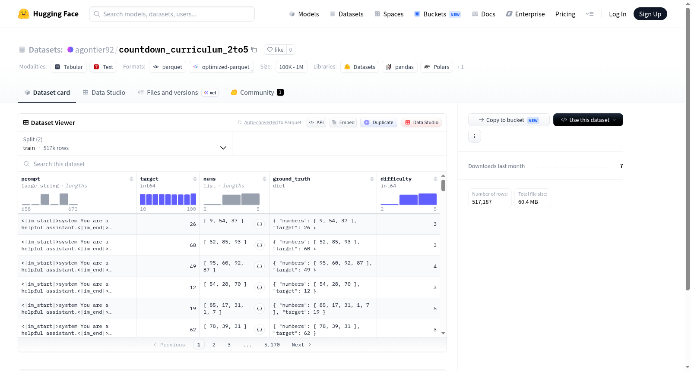
Task: Click the Copy to bucket button
Action: [509, 120]
